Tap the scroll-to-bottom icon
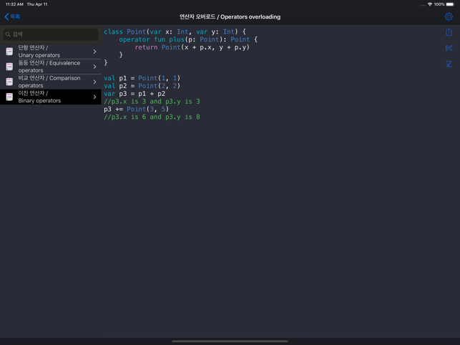This screenshot has width=460, height=345. [449, 64]
